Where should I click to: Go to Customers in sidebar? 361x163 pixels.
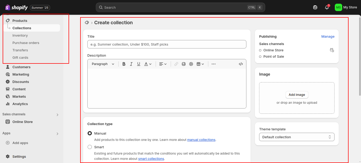pyautogui.click(x=21, y=67)
